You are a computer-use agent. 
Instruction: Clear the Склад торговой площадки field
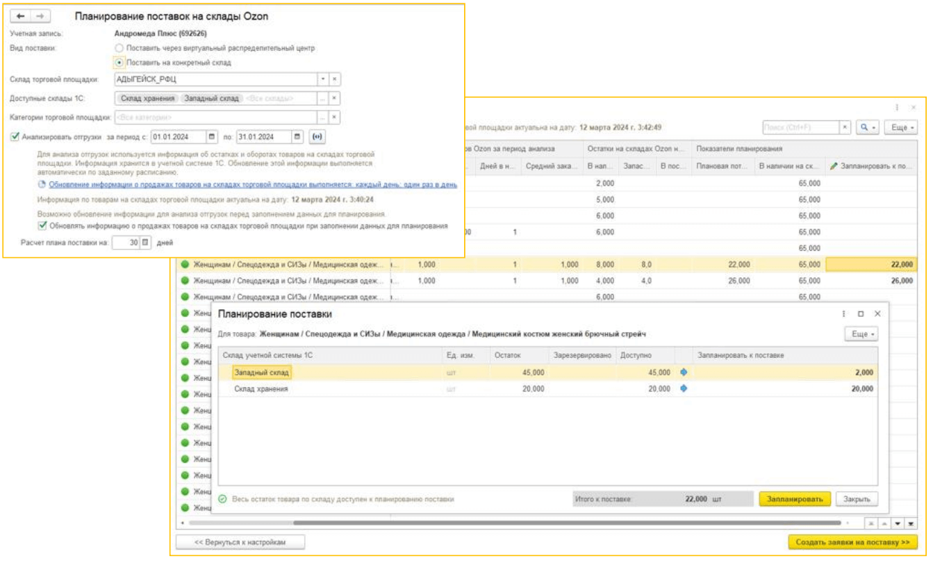pos(334,79)
